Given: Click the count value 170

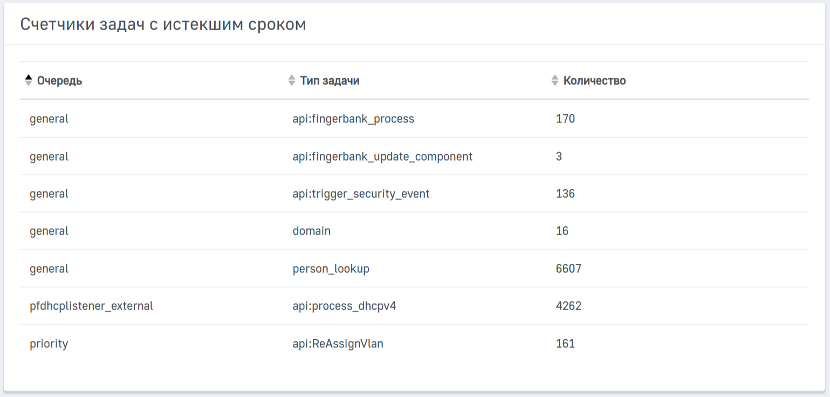Looking at the screenshot, I should click(x=565, y=119).
